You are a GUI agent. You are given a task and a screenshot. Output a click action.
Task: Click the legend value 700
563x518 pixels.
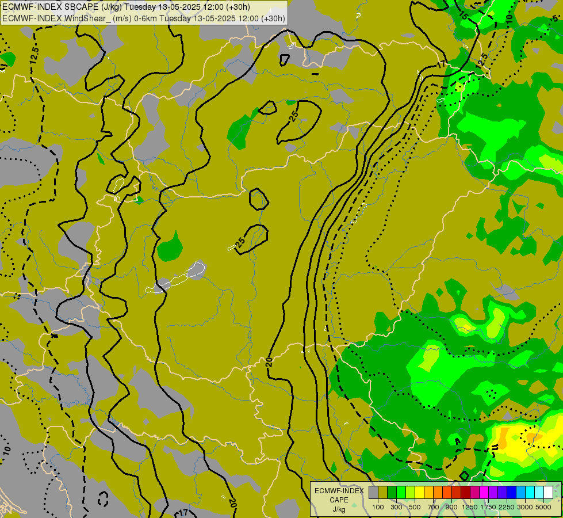point(434,507)
